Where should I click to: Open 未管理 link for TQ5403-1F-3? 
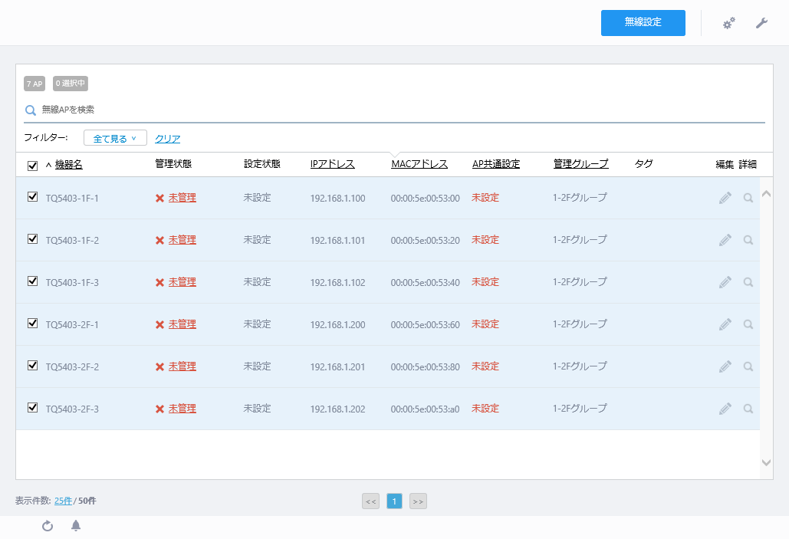(182, 282)
